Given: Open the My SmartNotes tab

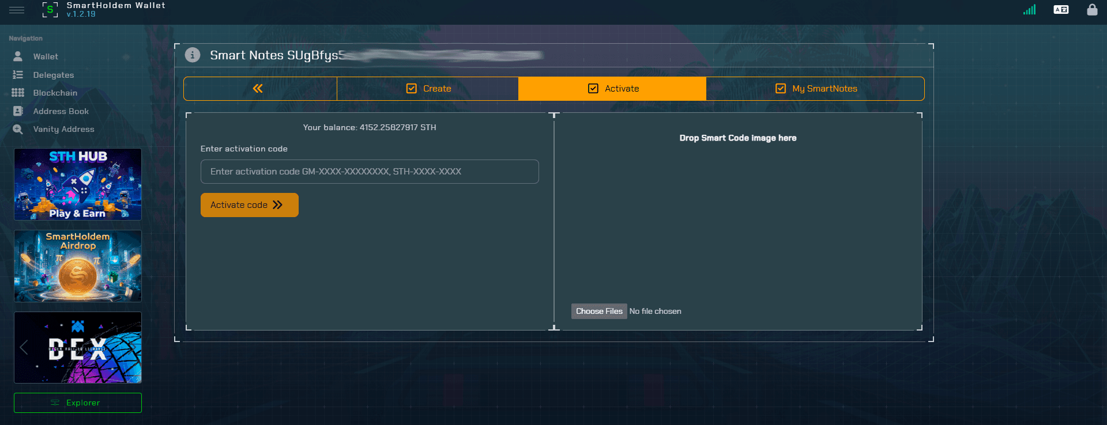Looking at the screenshot, I should click(x=815, y=89).
